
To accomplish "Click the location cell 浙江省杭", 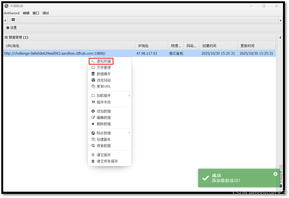I will pos(176,53).
